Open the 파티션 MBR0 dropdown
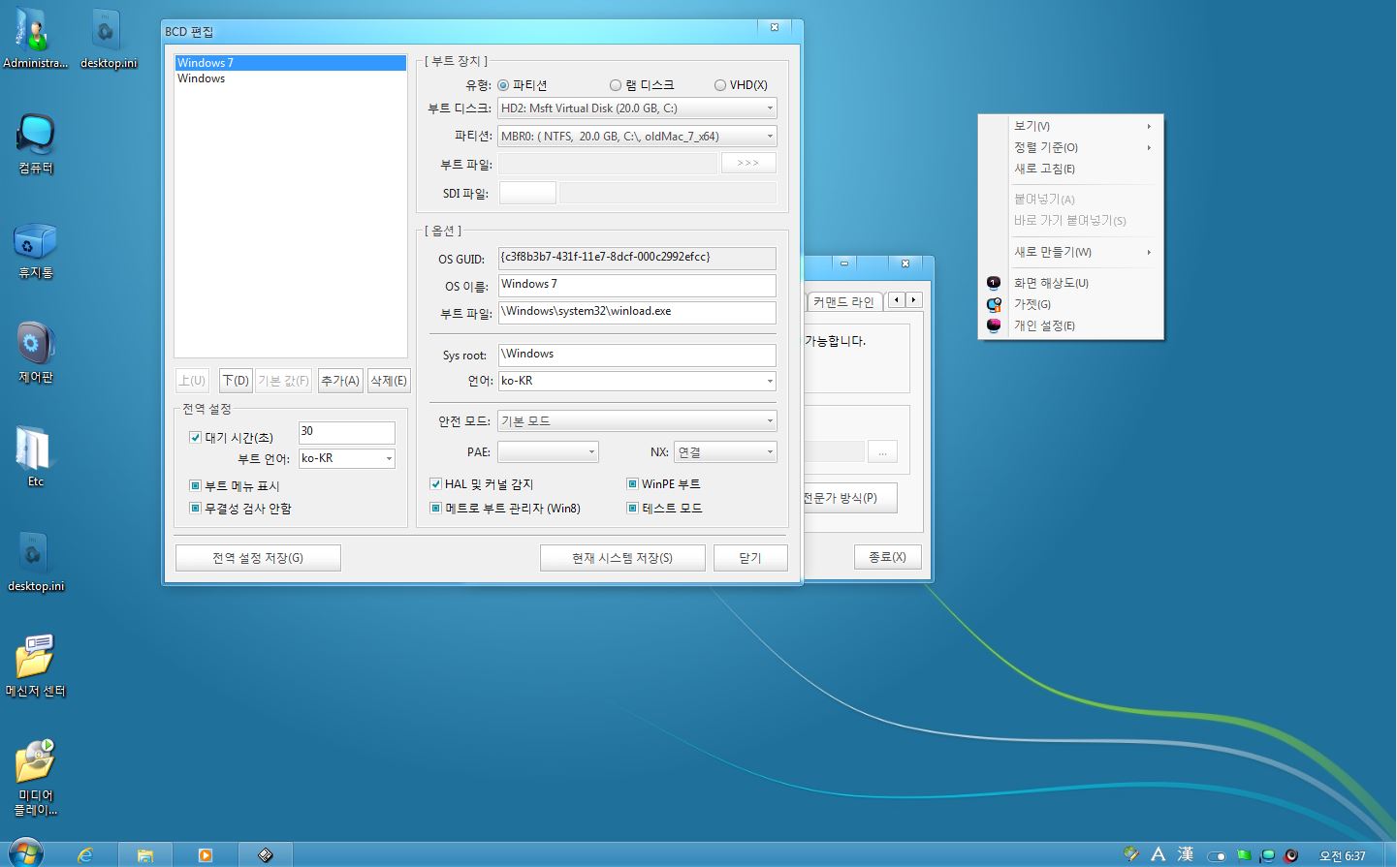The width and height of the screenshot is (1397, 867). [x=637, y=137]
